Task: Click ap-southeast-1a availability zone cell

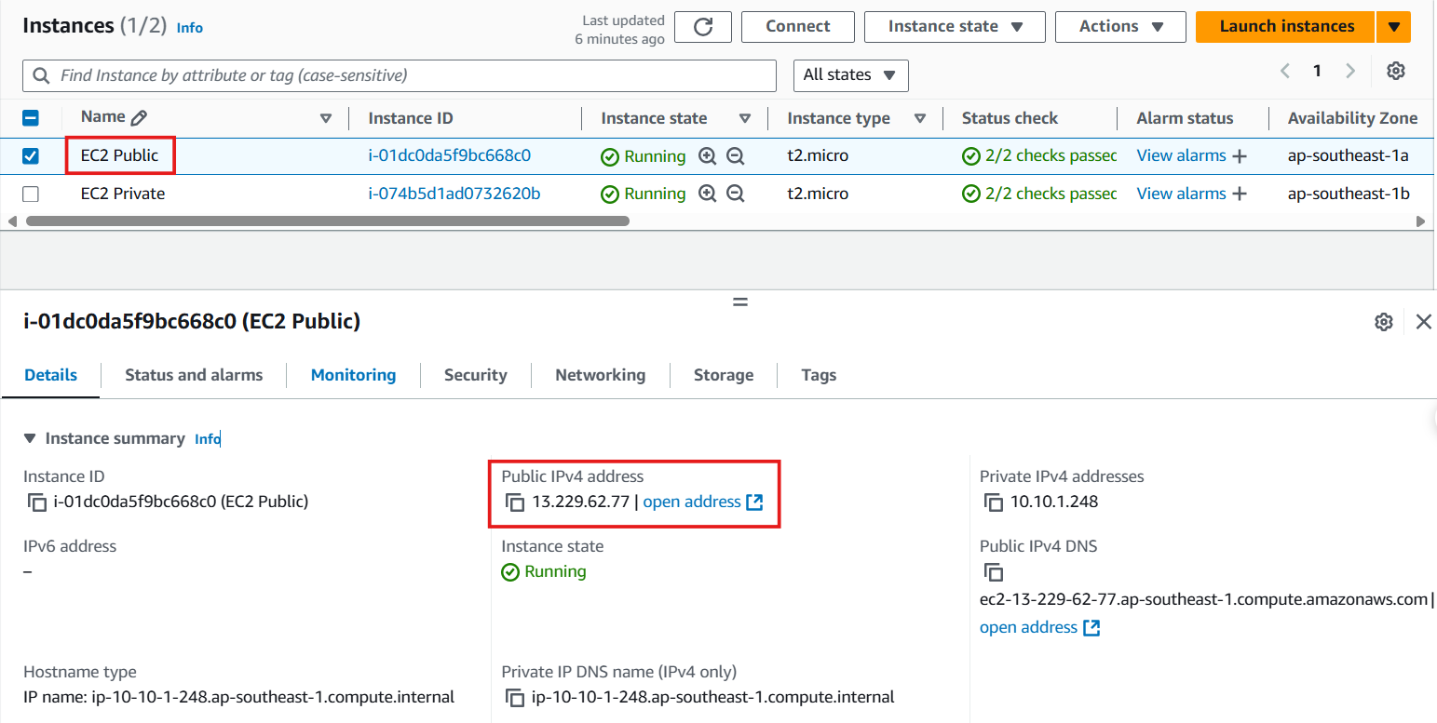Action: click(x=1348, y=156)
